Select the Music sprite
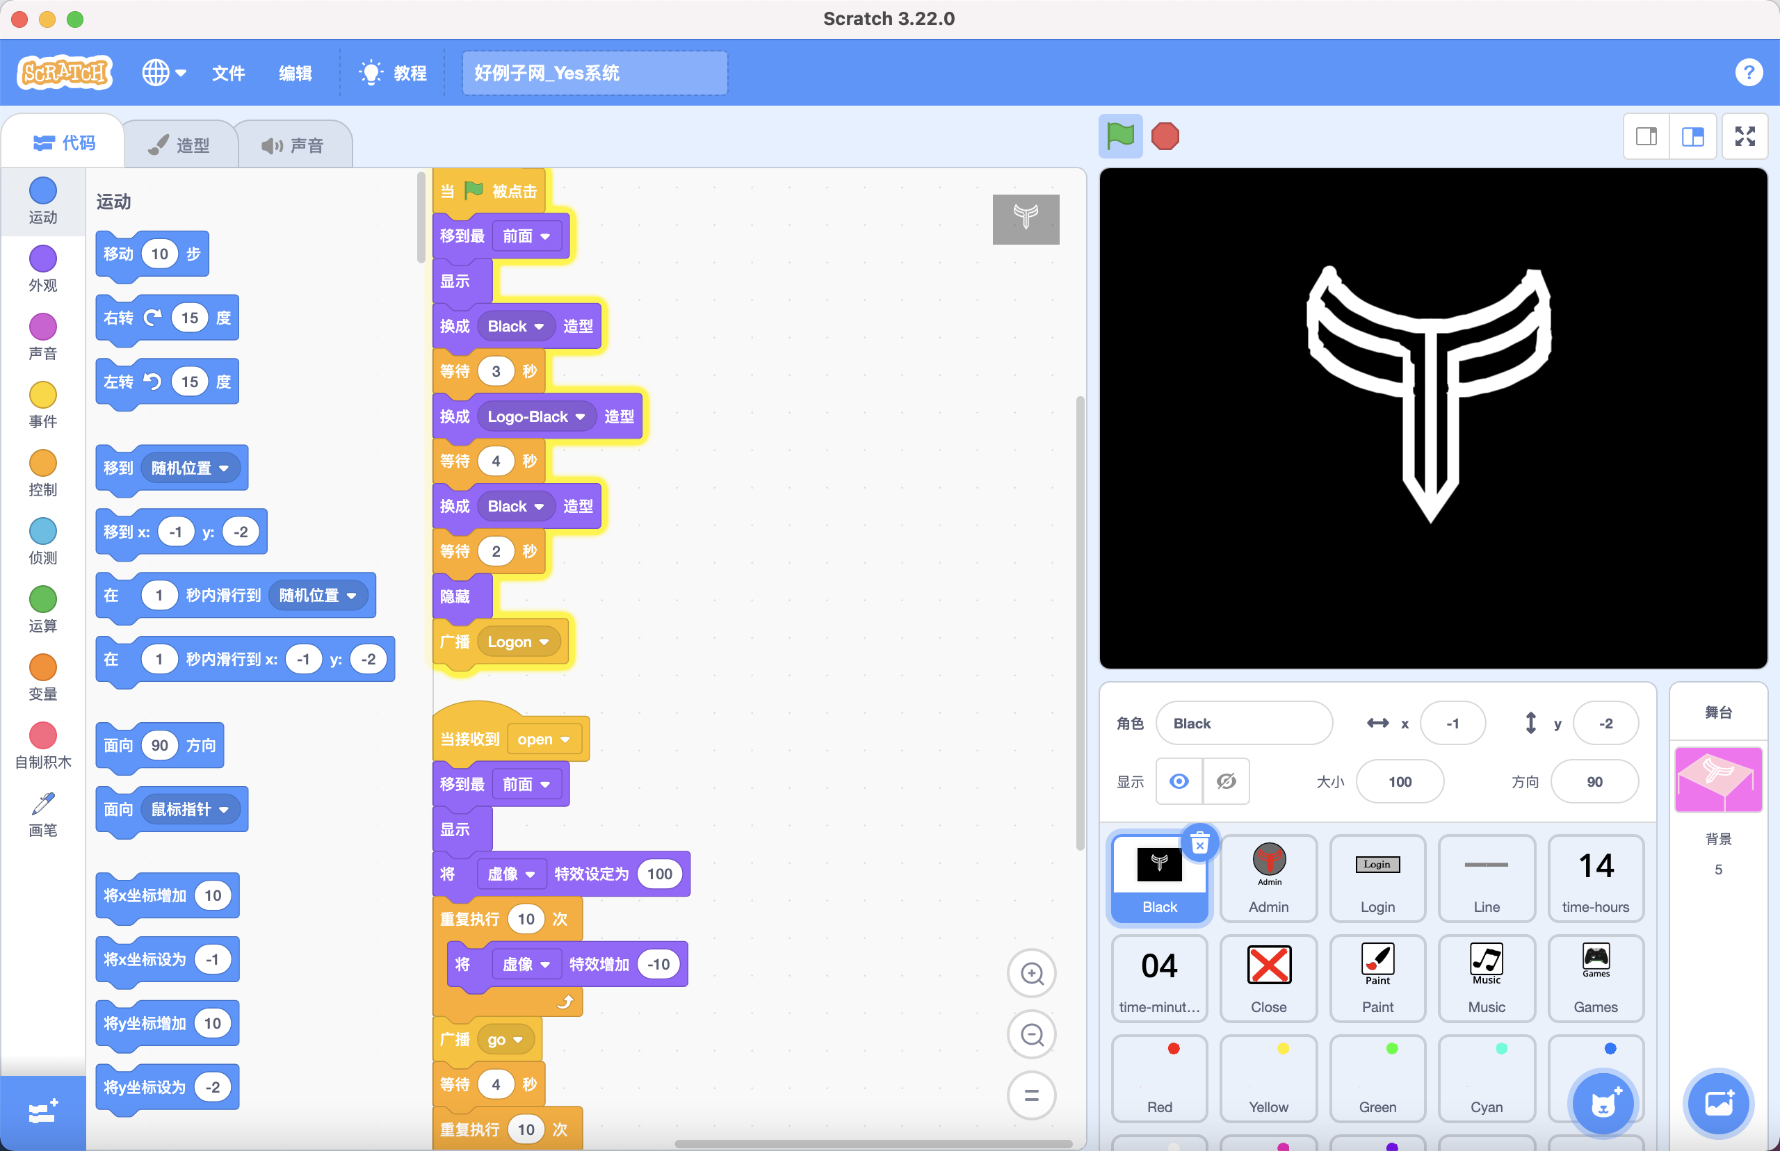Screen dimensions: 1780x1151 click(1486, 978)
